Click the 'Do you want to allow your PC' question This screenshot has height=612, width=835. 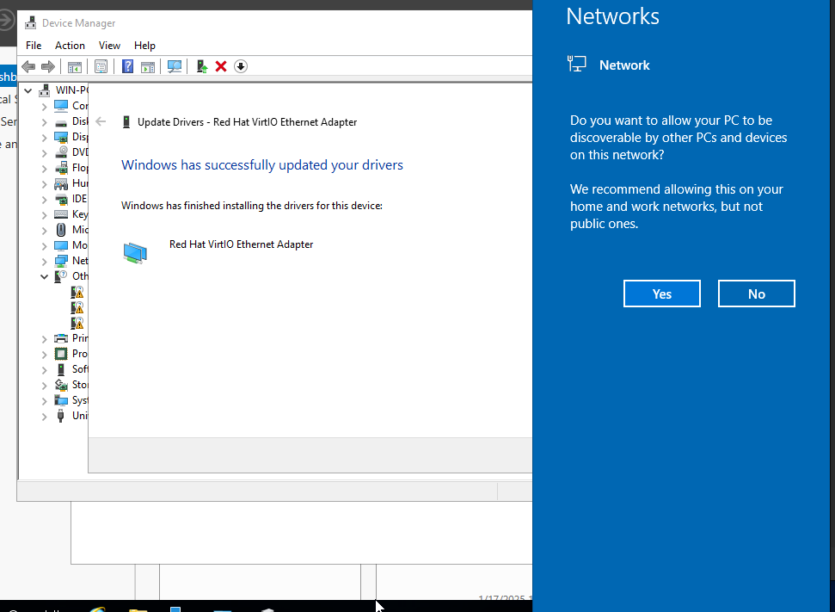tap(678, 138)
